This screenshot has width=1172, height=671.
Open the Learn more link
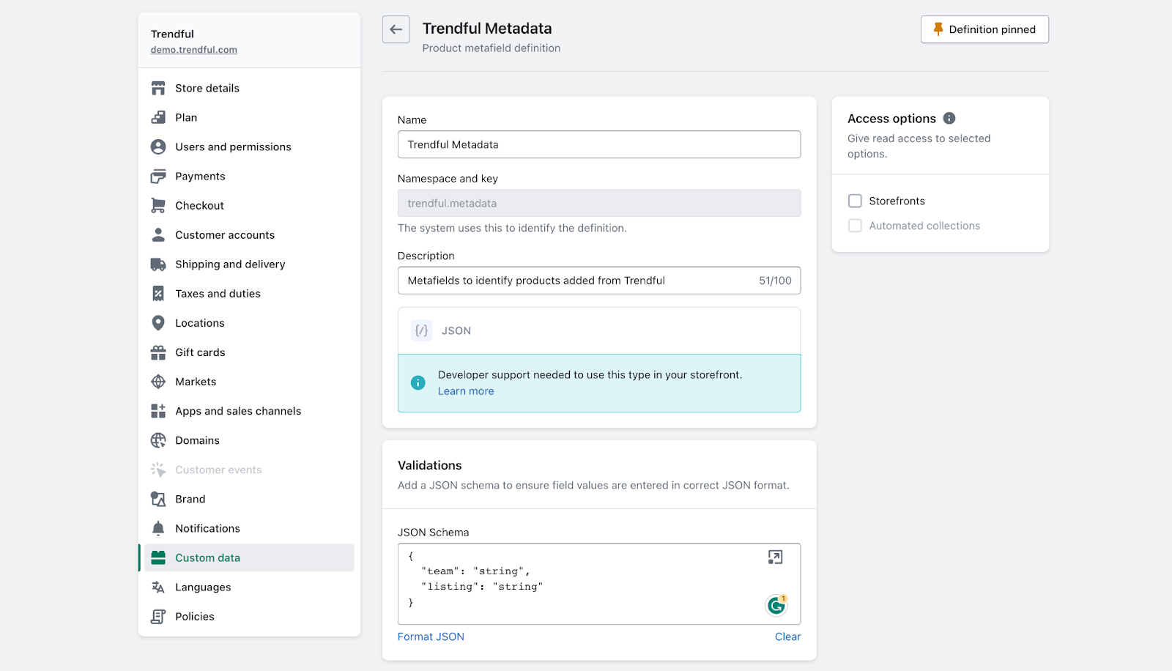(466, 391)
